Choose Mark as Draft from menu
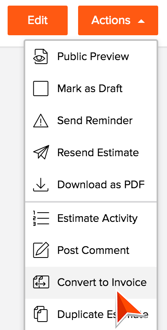167x330 pixels. point(91,89)
